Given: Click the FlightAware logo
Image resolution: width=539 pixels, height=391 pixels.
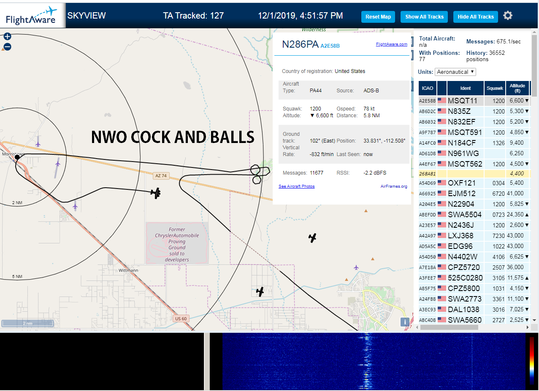Looking at the screenshot, I should 32,16.
